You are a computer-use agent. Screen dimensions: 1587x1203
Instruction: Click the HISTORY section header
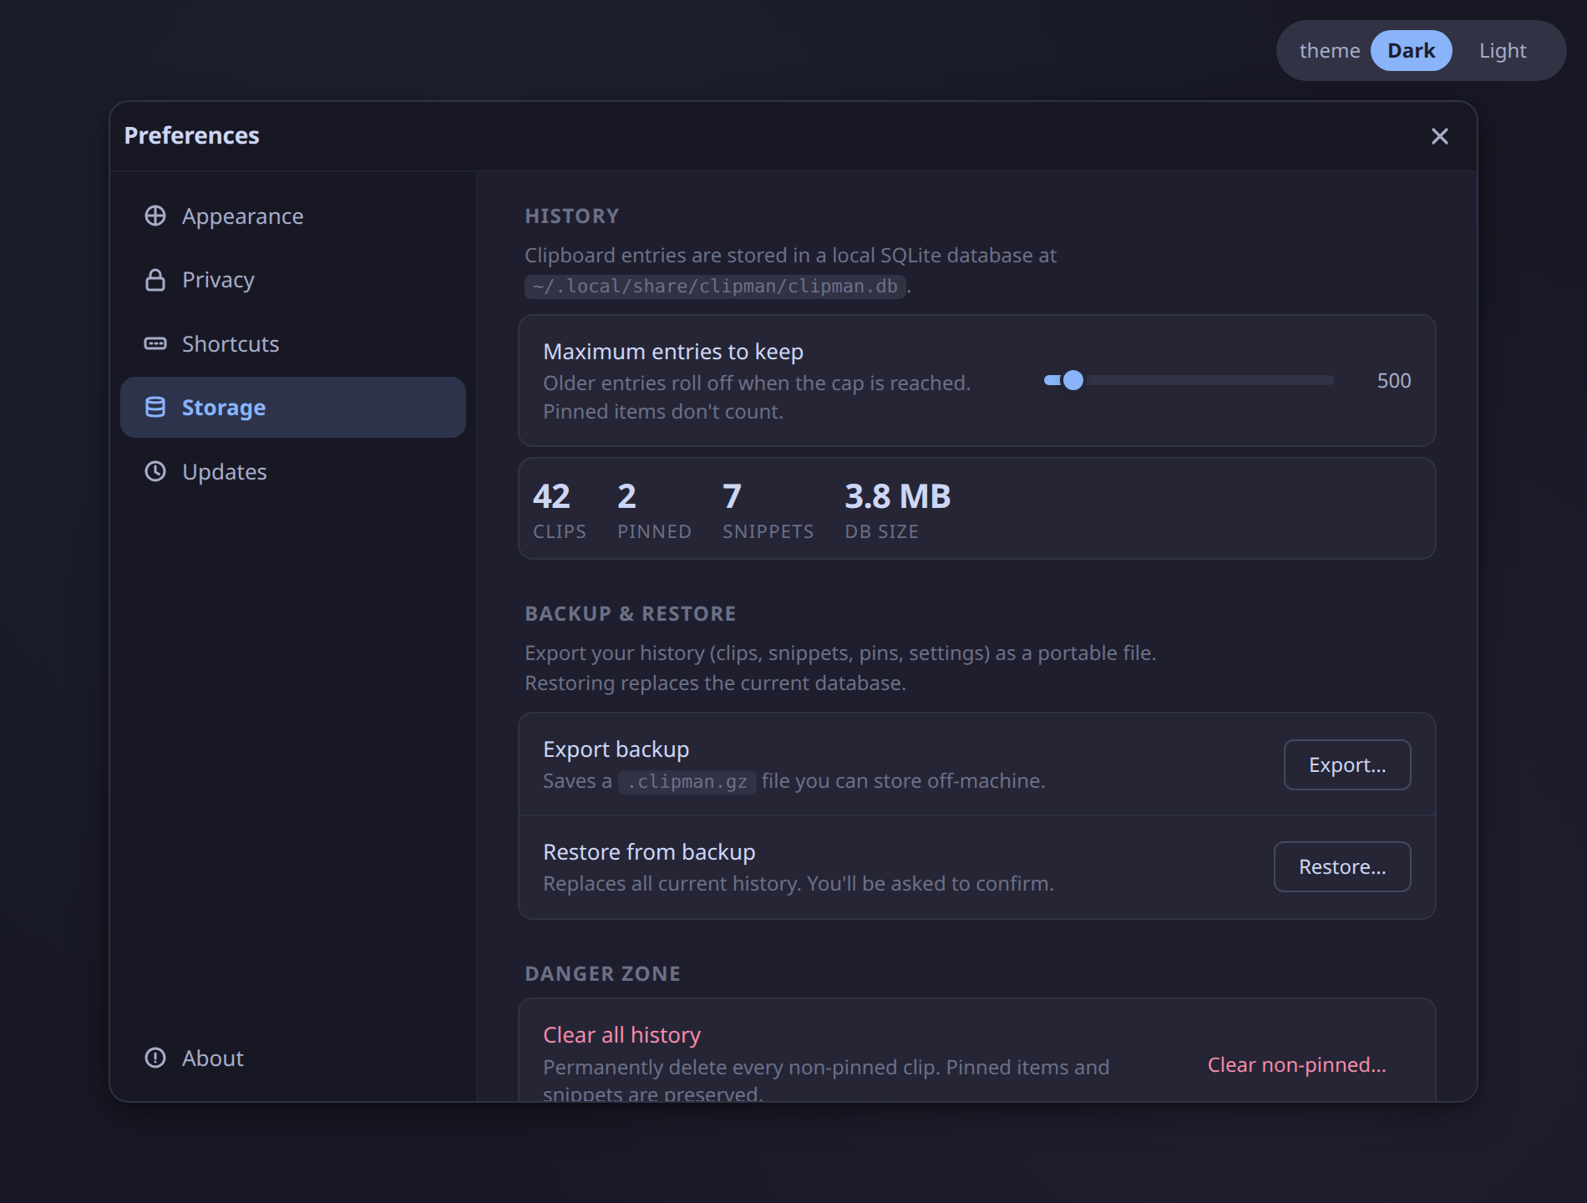(572, 216)
